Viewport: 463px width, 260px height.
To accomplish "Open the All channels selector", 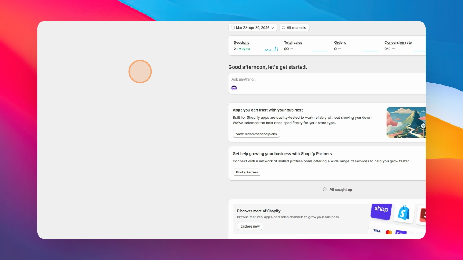I will (x=294, y=28).
